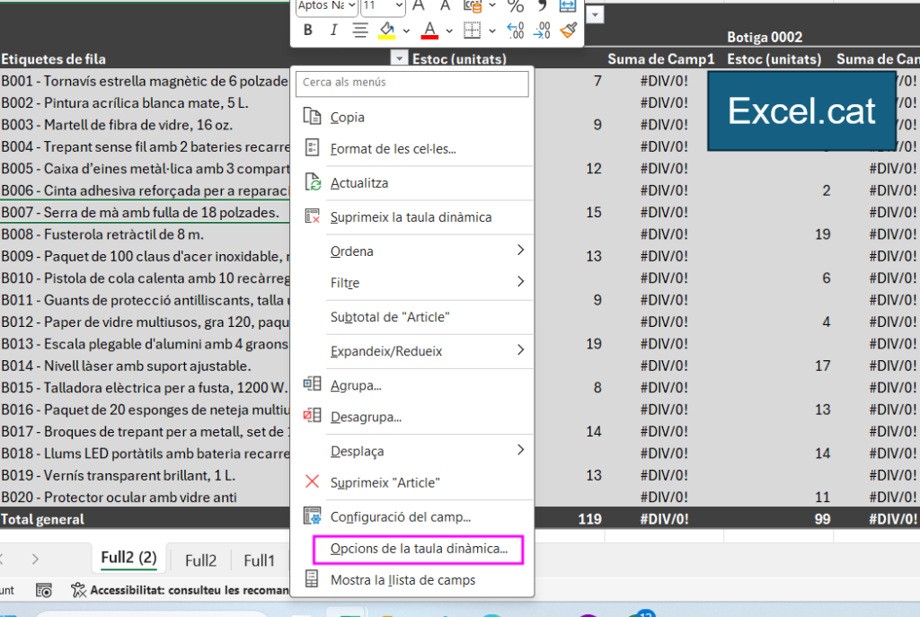
Task: Switch to the Full1 sheet tab
Action: coord(259,560)
